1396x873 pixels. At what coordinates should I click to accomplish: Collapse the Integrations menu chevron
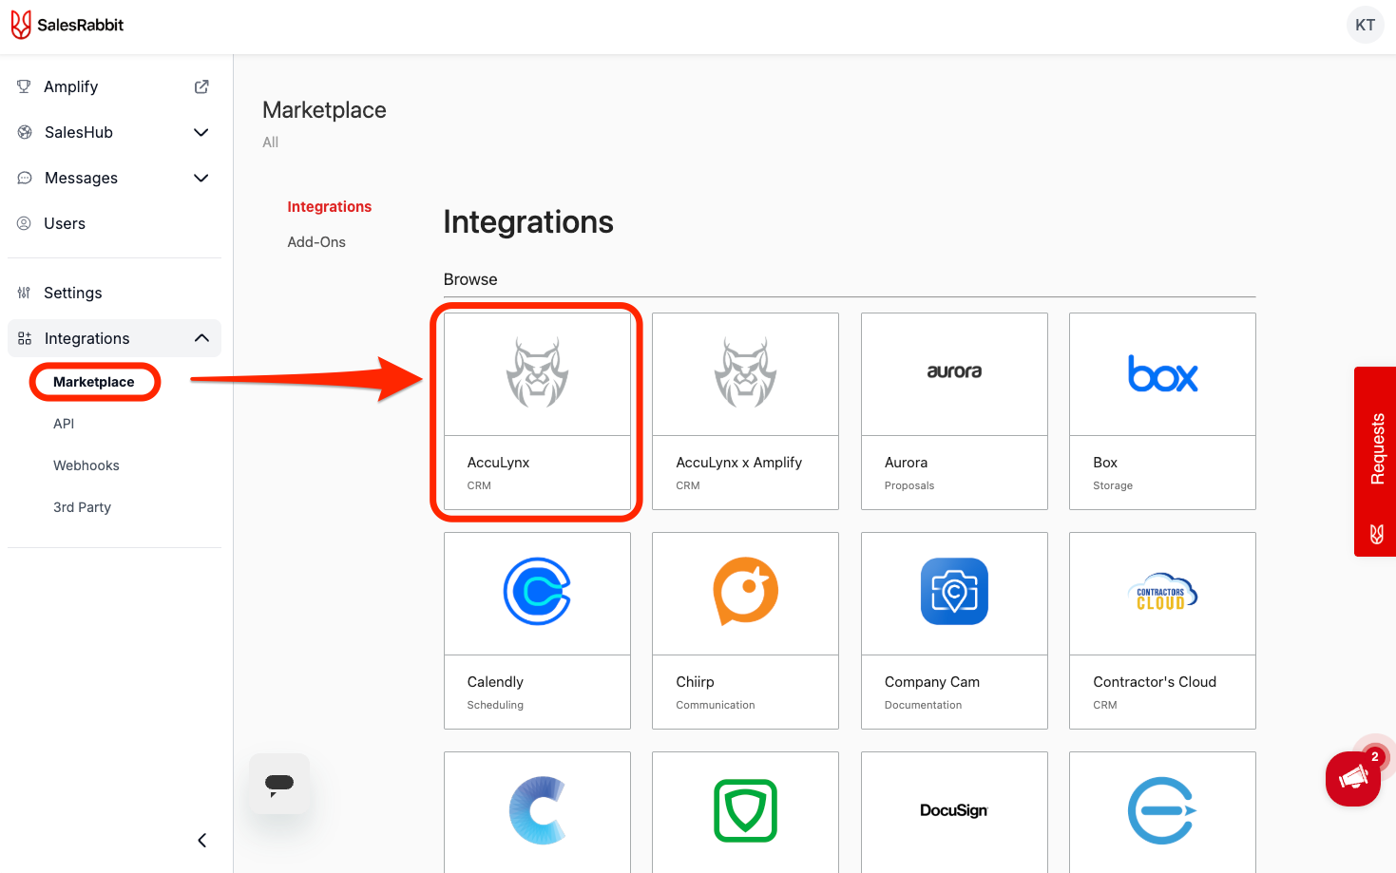point(201,338)
